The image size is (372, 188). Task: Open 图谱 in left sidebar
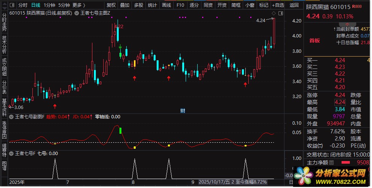click(4, 166)
